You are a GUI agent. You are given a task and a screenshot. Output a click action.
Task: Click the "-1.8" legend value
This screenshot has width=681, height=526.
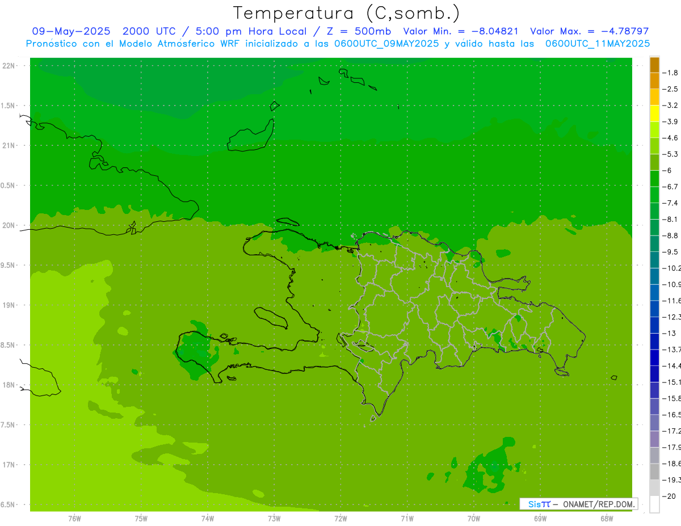coord(670,73)
